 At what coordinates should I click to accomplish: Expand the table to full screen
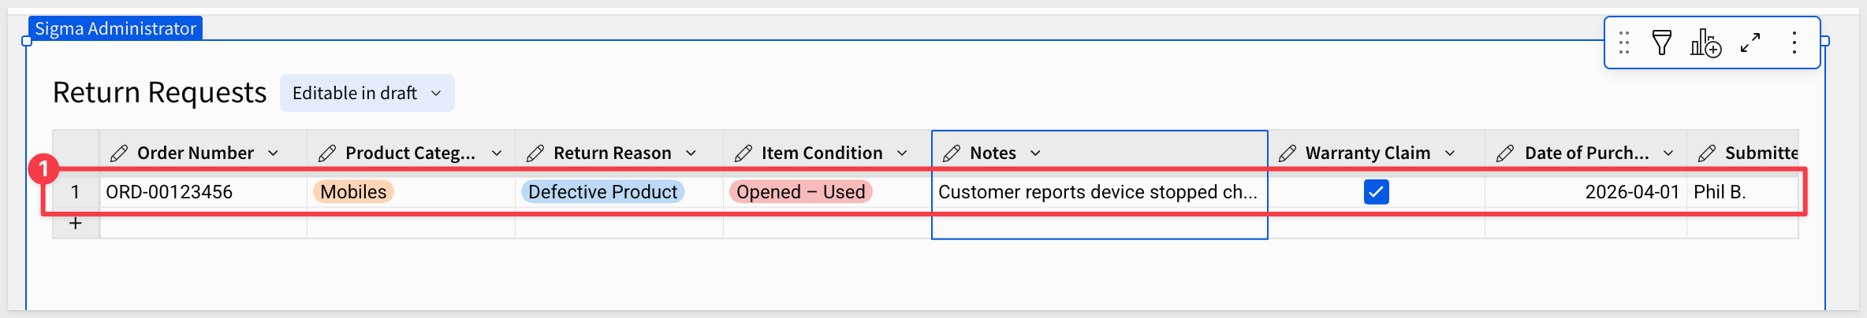(x=1750, y=43)
